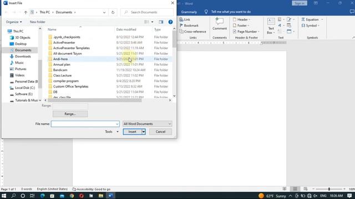Click the Link icon in Word ribbon
Screen dimensions: 355x199
tap(181, 20)
